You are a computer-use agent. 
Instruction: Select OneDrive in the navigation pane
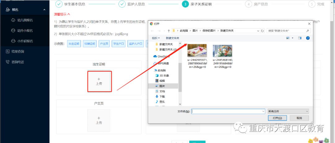(x=161, y=56)
